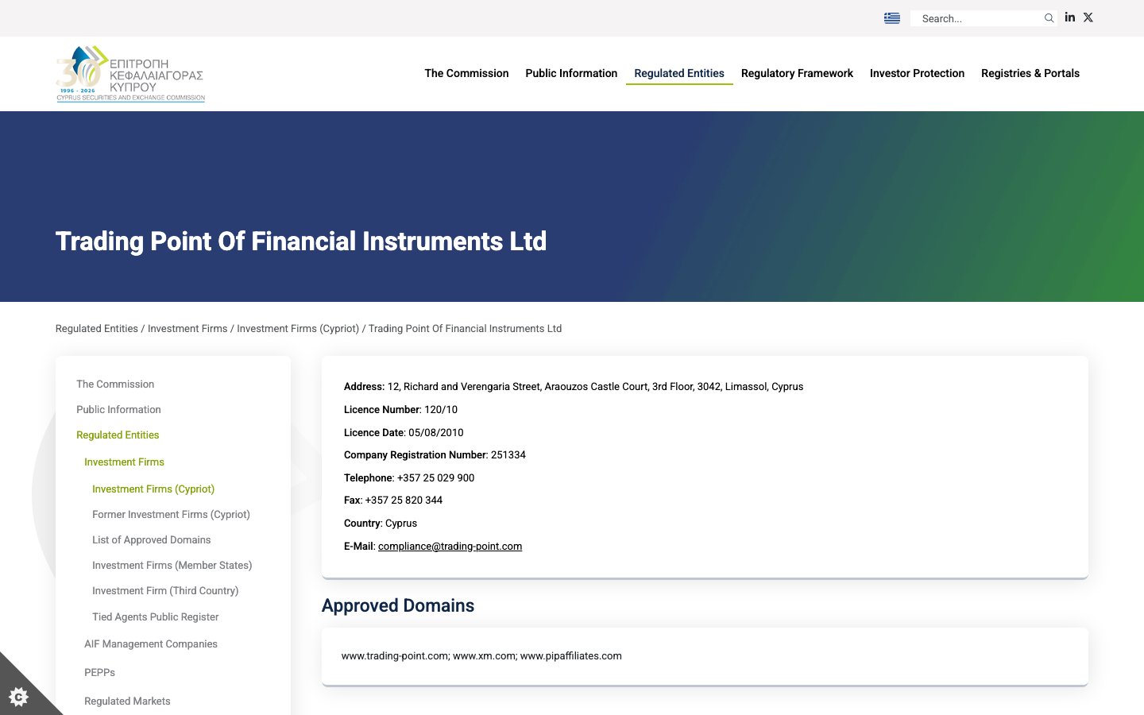
Task: Open PEPPs sidebar link
Action: point(99,673)
